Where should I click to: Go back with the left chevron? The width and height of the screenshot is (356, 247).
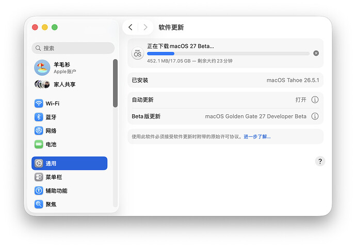pos(131,27)
